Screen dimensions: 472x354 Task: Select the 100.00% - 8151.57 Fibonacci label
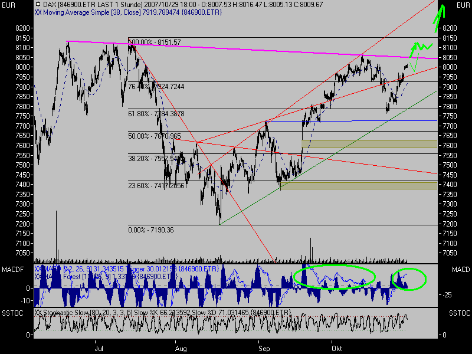click(x=155, y=42)
